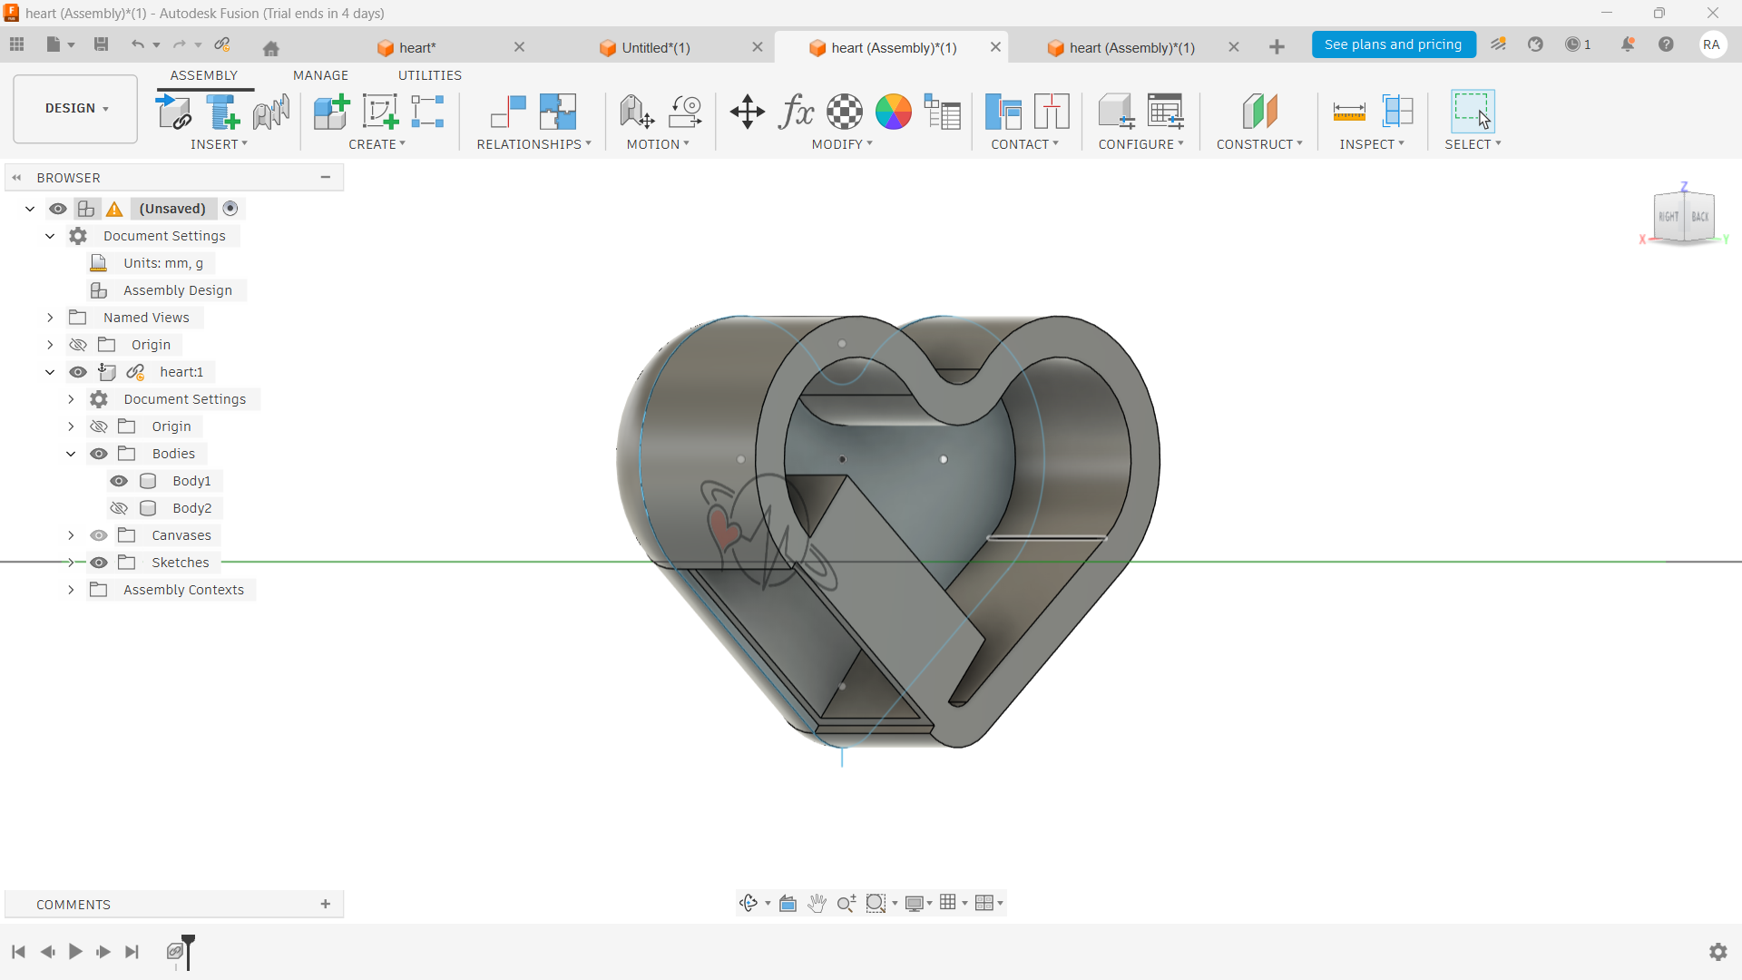Activate the radio button beside (Unsaved)
Screen dimensions: 1742x980
click(x=230, y=209)
